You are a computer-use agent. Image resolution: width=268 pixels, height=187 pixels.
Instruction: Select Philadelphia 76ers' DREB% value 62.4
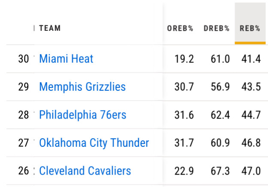220,115
